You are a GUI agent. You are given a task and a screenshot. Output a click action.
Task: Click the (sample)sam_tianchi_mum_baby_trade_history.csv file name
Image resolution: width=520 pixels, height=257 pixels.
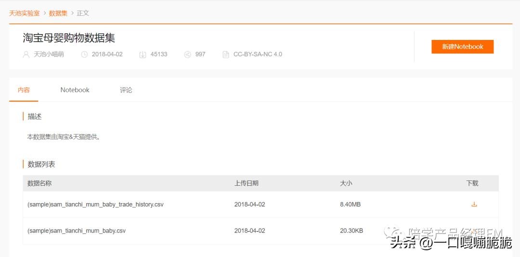pos(95,205)
